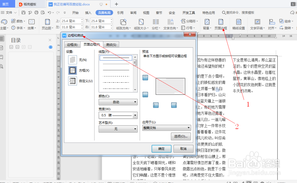The image size is (297, 183).
Task: Open 审阅 ribbon tab
Action: (x=133, y=13)
